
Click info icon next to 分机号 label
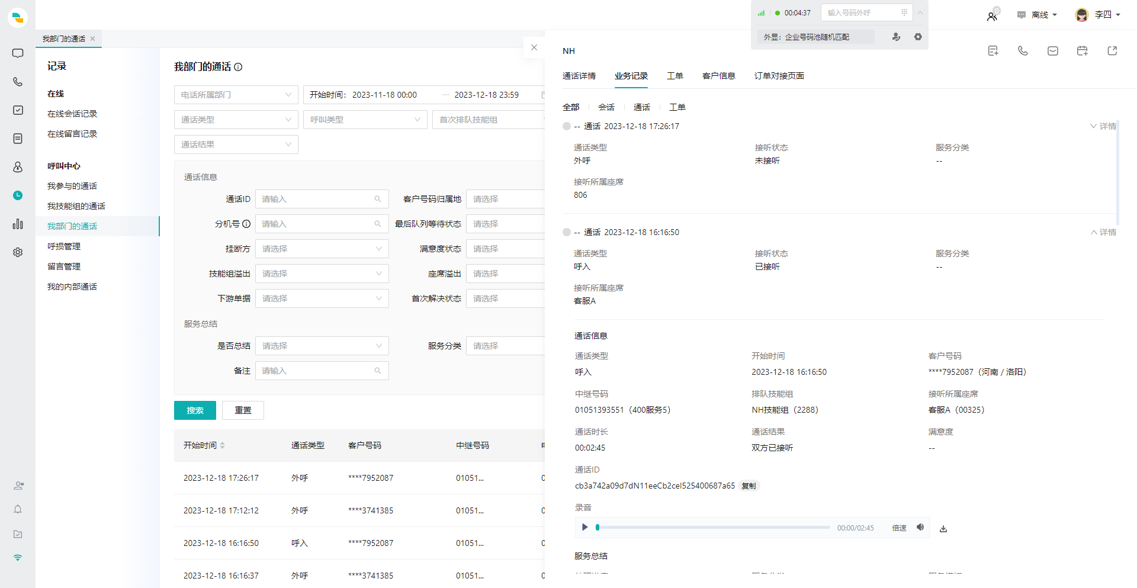[x=246, y=224]
